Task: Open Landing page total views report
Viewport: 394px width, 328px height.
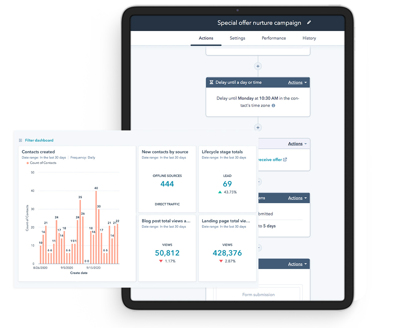Action: click(226, 221)
